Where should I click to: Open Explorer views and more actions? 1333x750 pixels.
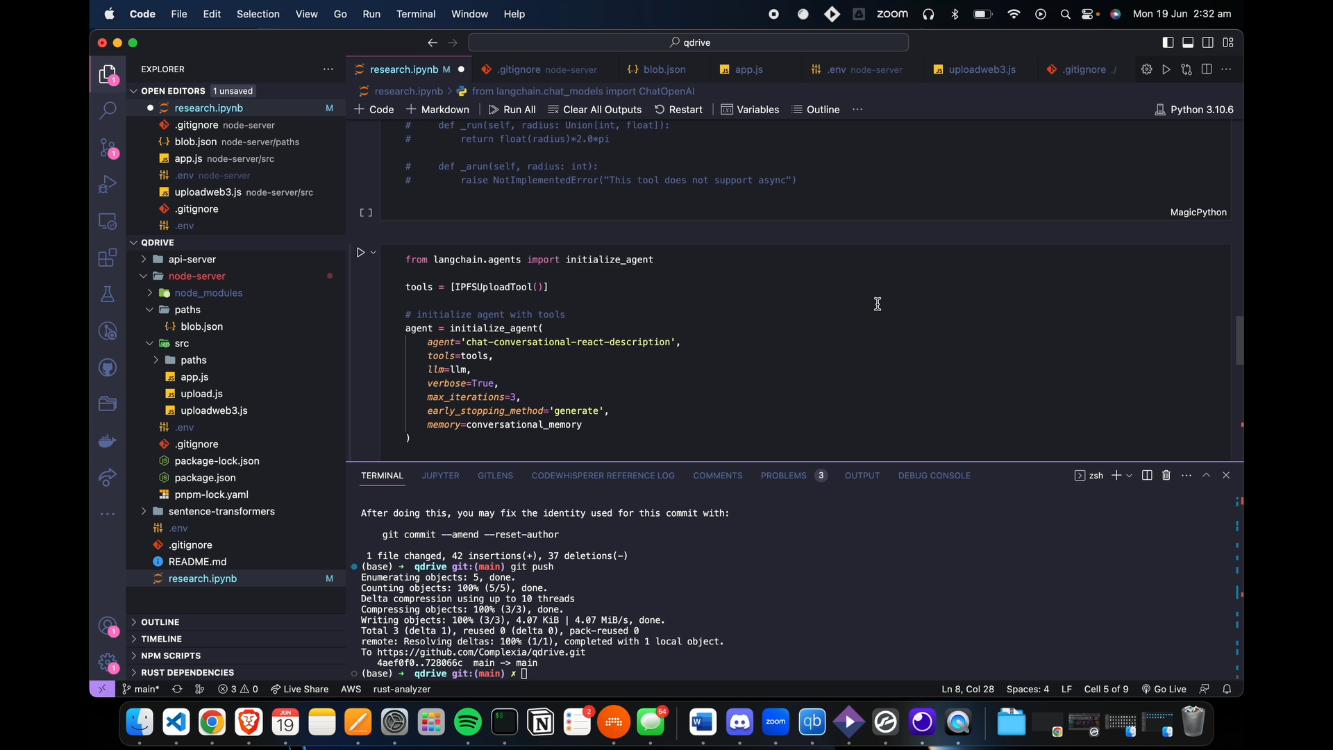point(328,69)
